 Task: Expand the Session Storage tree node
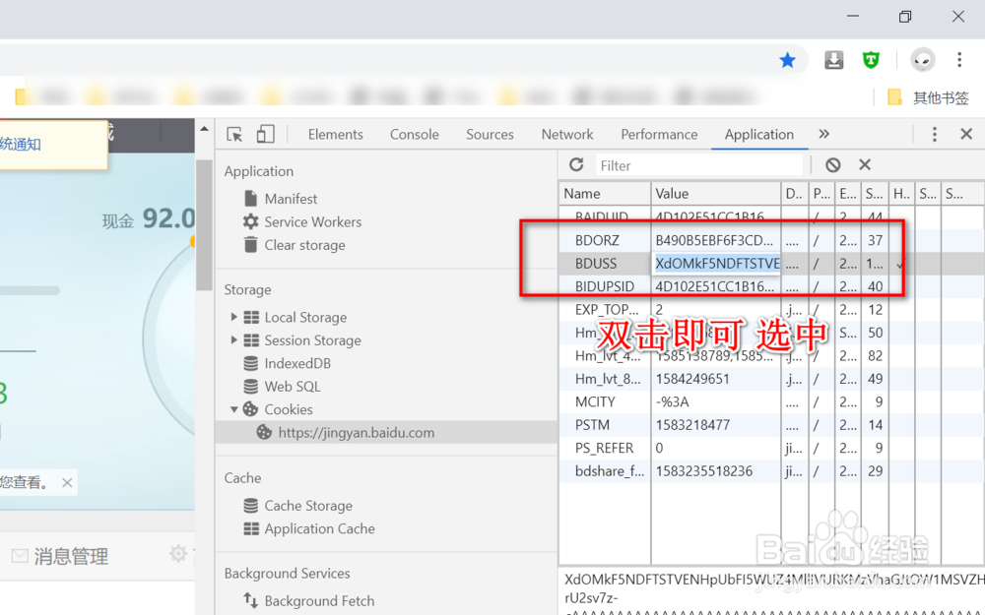coord(233,340)
